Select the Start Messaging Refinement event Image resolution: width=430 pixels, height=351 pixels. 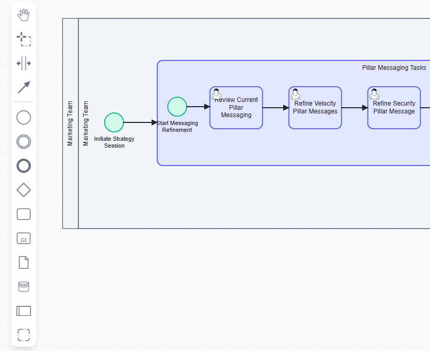(177, 106)
